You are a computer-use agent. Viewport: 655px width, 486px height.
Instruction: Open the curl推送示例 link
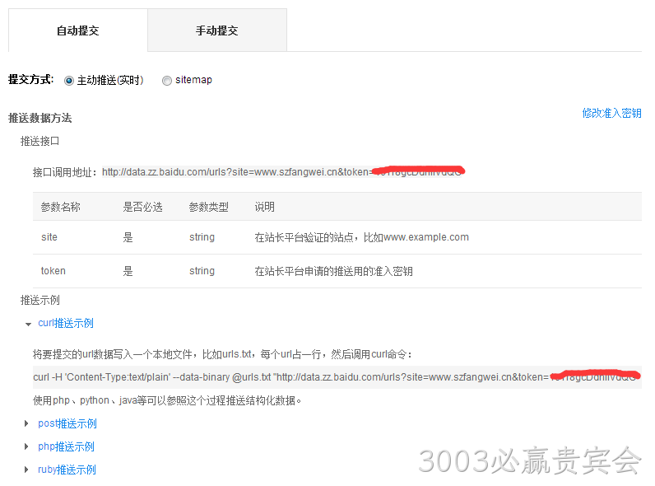(x=66, y=323)
